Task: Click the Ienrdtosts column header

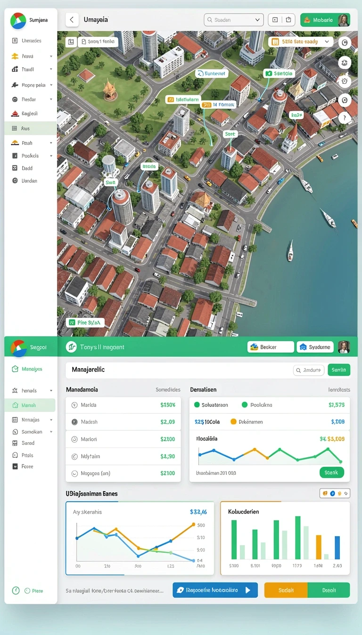Action: 339,390
